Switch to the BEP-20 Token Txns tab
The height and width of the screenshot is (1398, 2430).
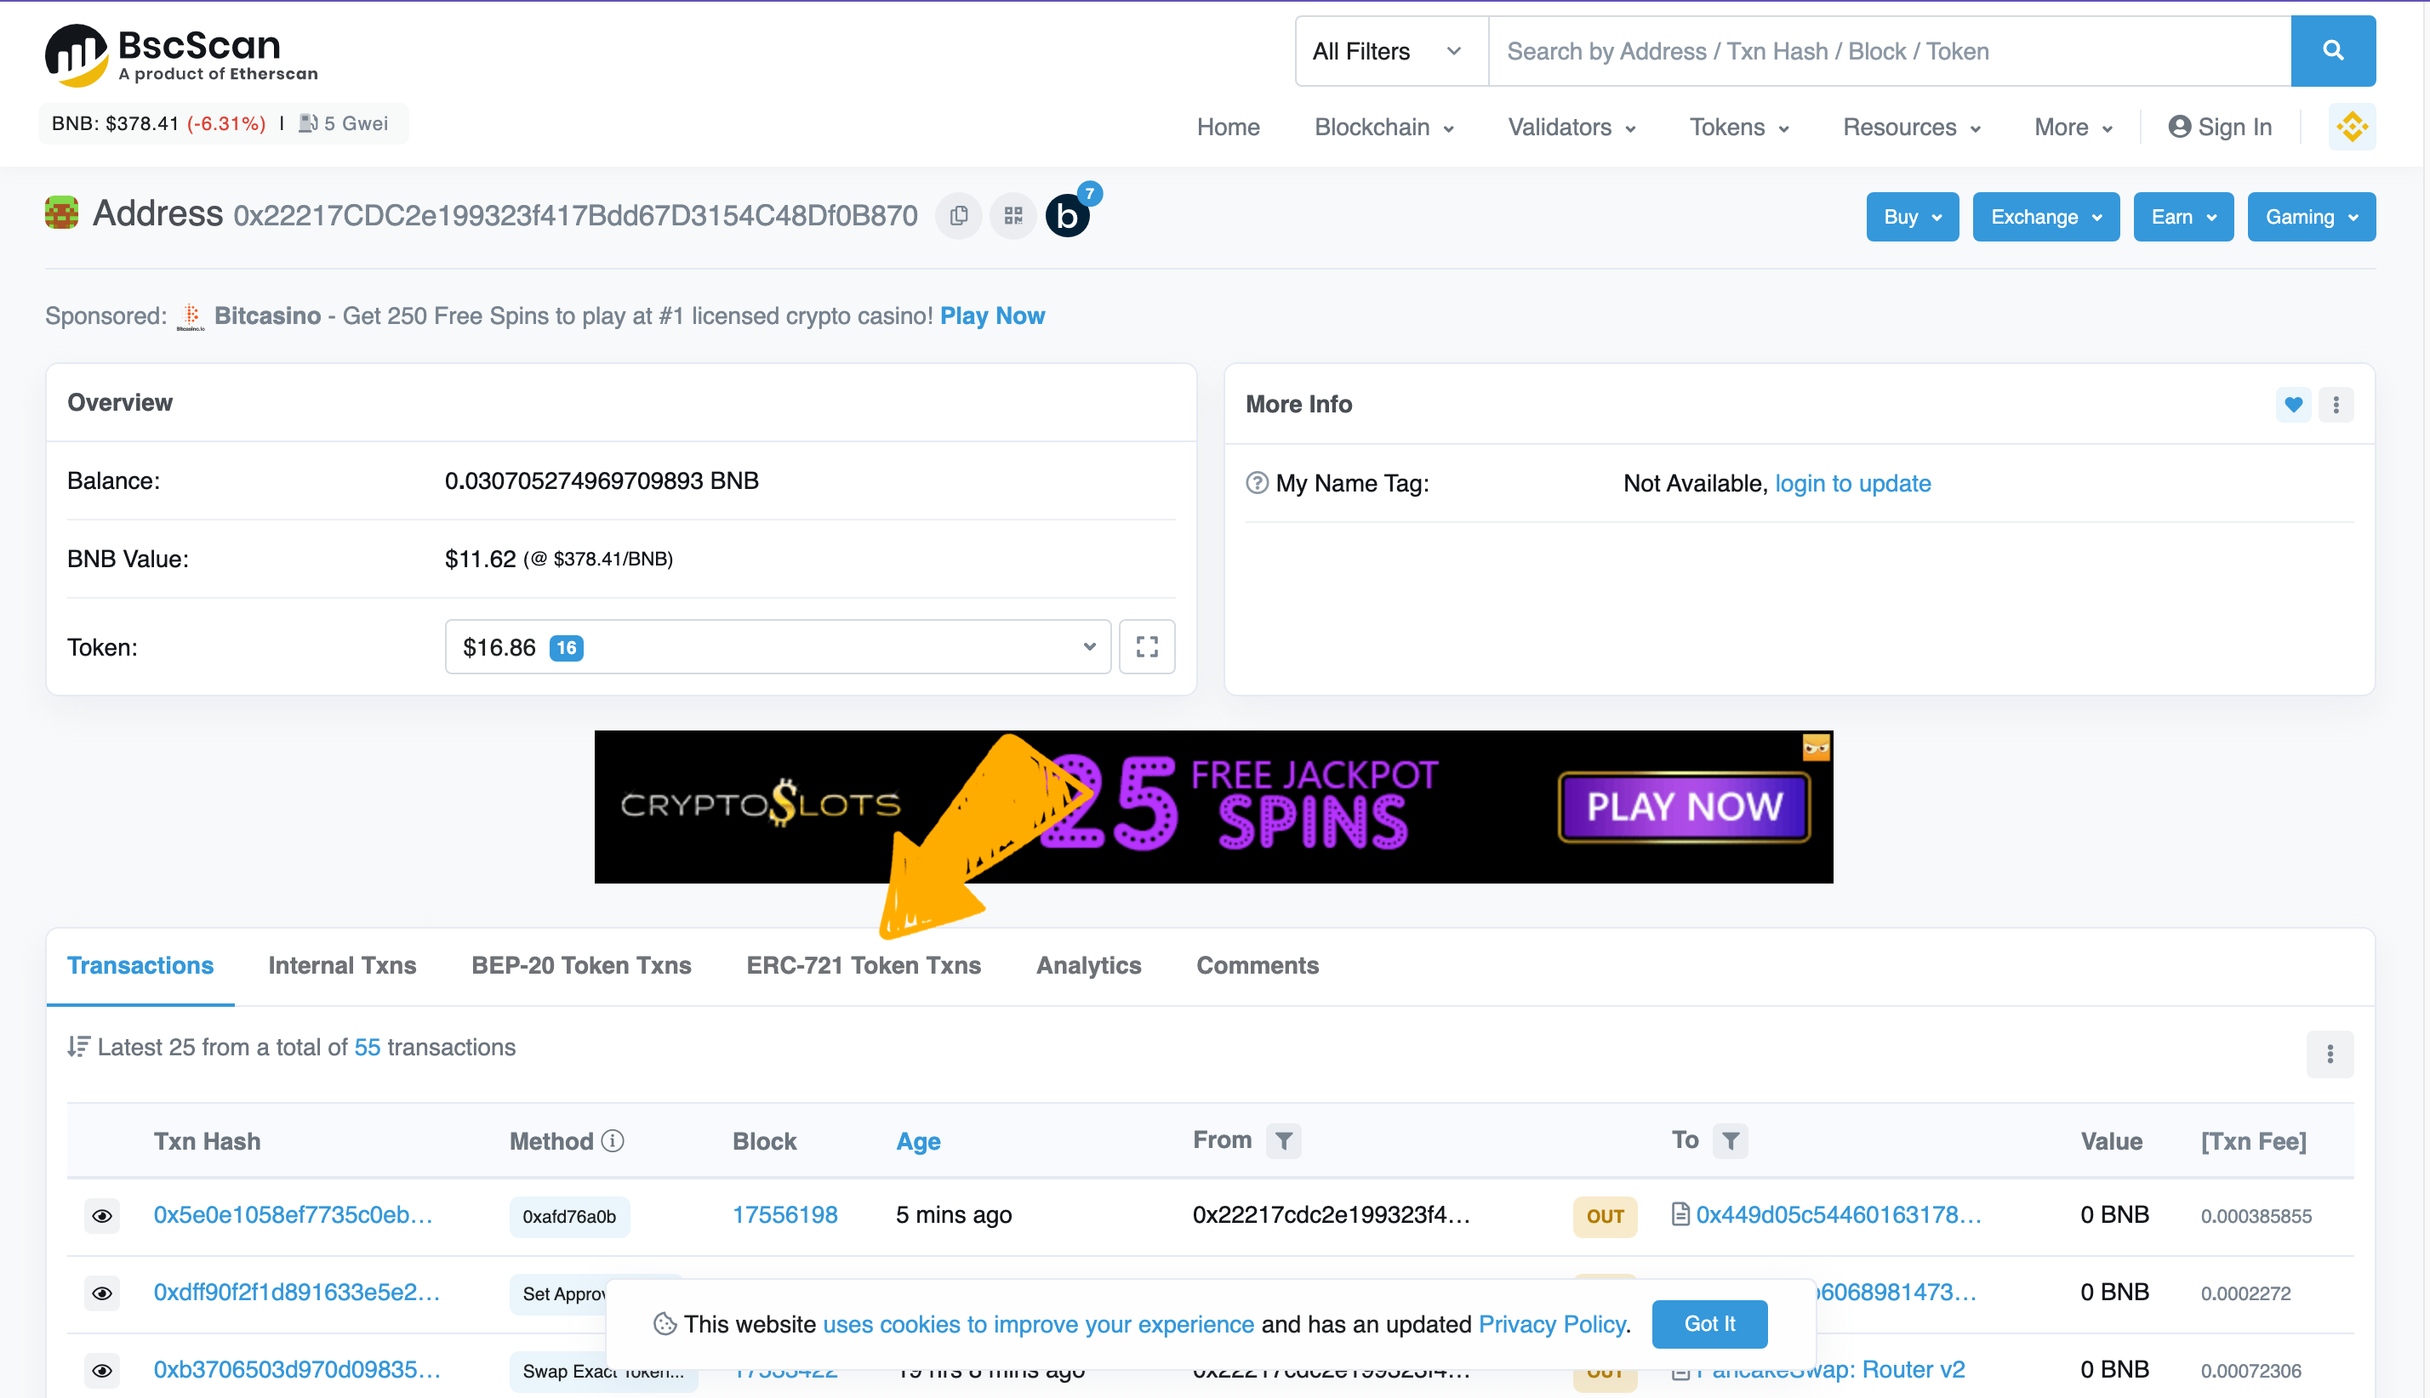[x=581, y=965]
